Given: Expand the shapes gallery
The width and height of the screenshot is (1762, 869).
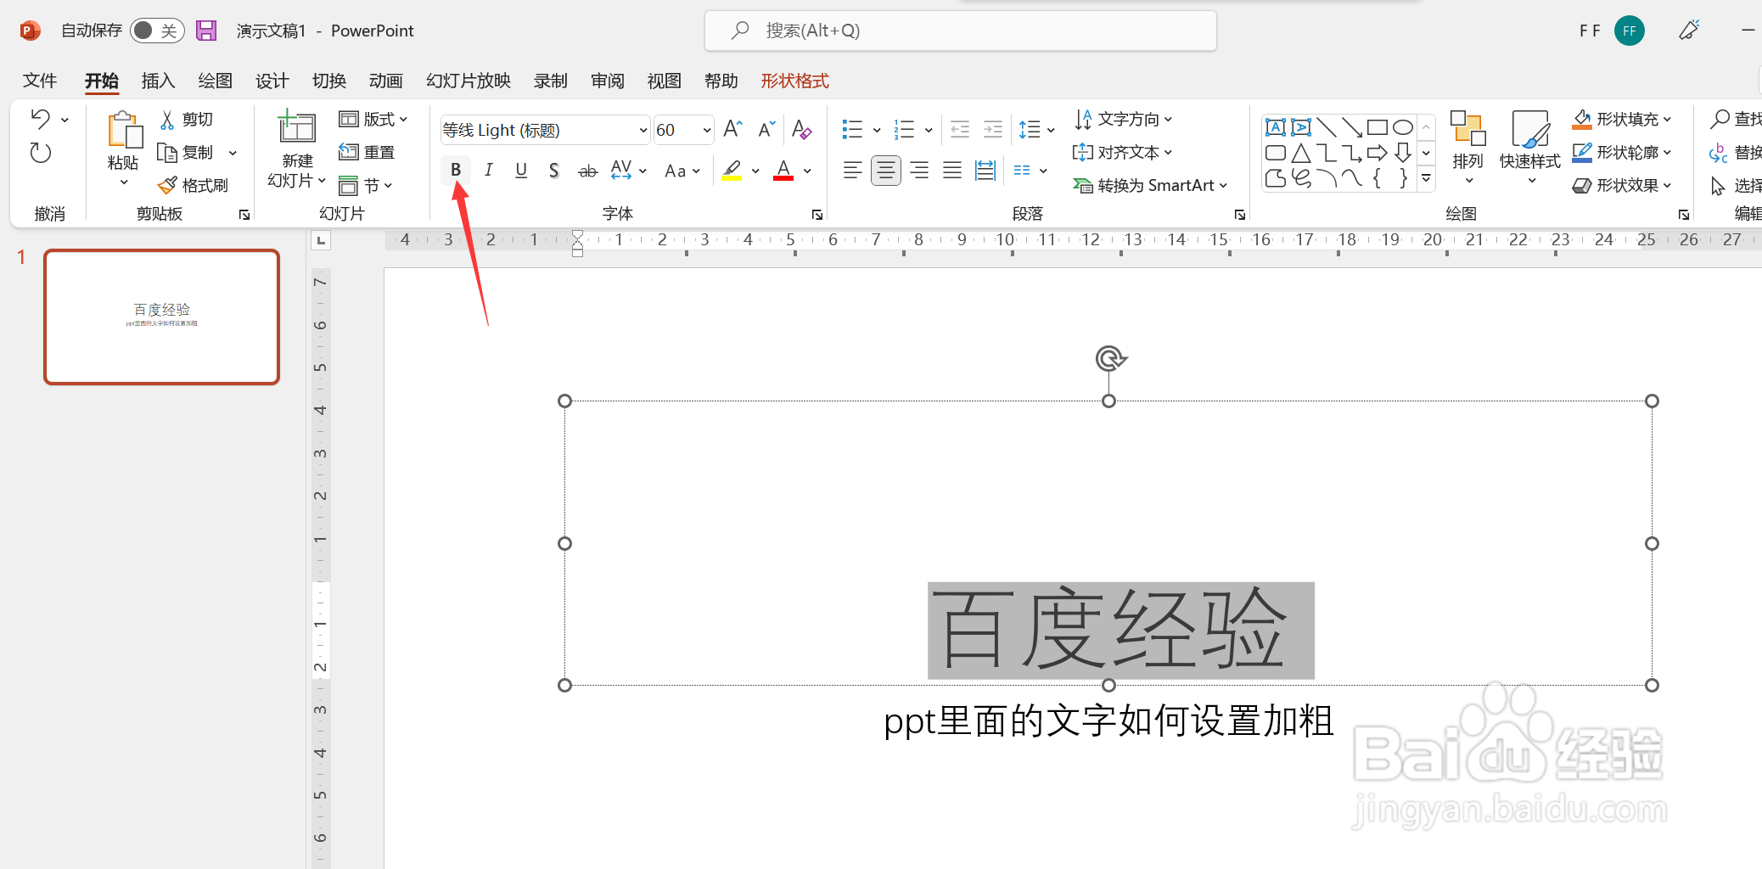Looking at the screenshot, I should pos(1426,178).
